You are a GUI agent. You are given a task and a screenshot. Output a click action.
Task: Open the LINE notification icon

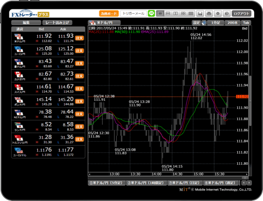click(x=151, y=14)
